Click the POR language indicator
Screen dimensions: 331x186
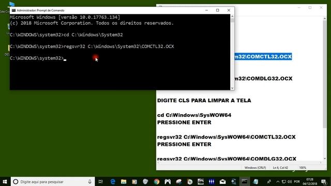point(297,181)
